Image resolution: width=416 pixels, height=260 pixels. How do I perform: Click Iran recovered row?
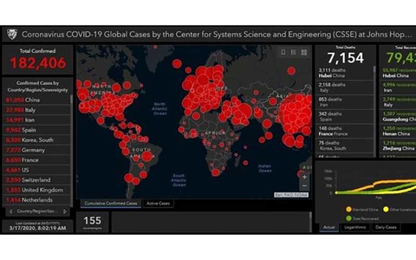click(398, 87)
